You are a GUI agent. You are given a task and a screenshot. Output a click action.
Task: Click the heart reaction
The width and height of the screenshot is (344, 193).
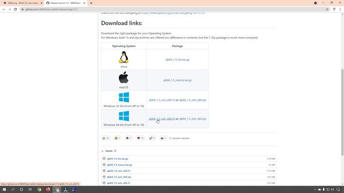click(140, 138)
